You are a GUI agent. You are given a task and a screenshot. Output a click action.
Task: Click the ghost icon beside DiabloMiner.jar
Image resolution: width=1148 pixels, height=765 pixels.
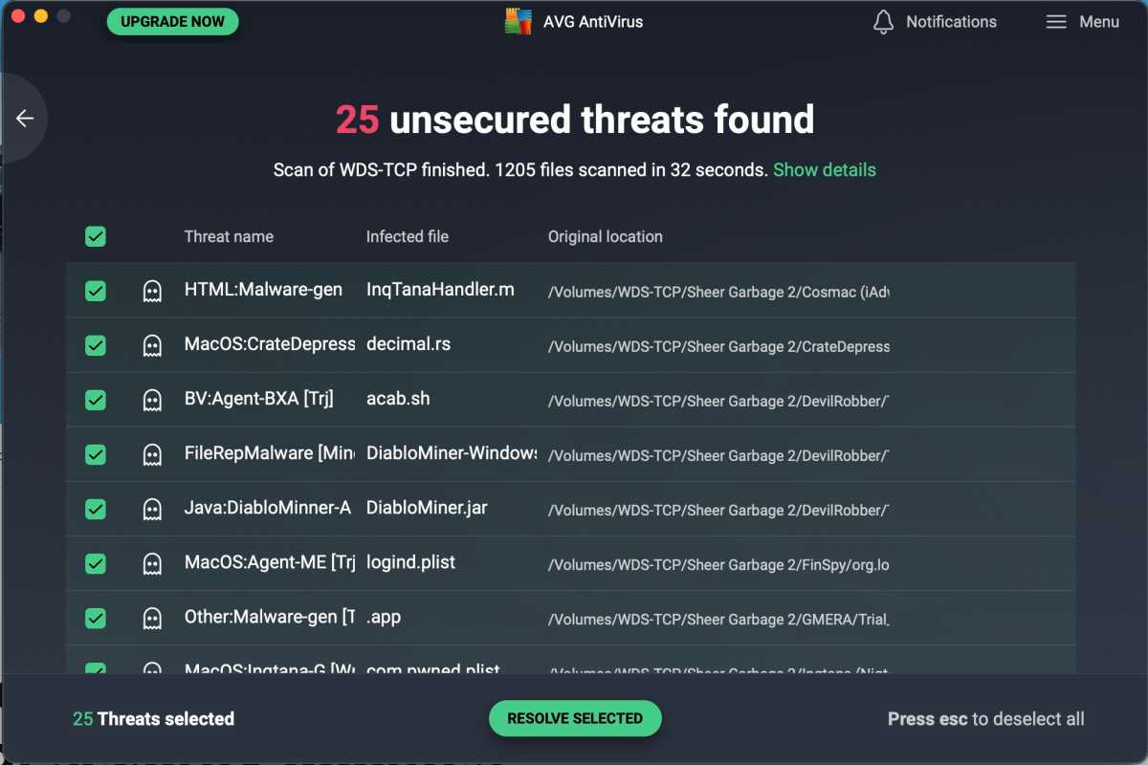[151, 509]
